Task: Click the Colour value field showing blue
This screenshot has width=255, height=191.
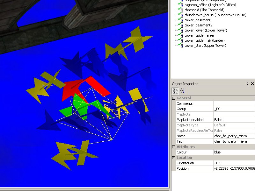Action: 234,152
